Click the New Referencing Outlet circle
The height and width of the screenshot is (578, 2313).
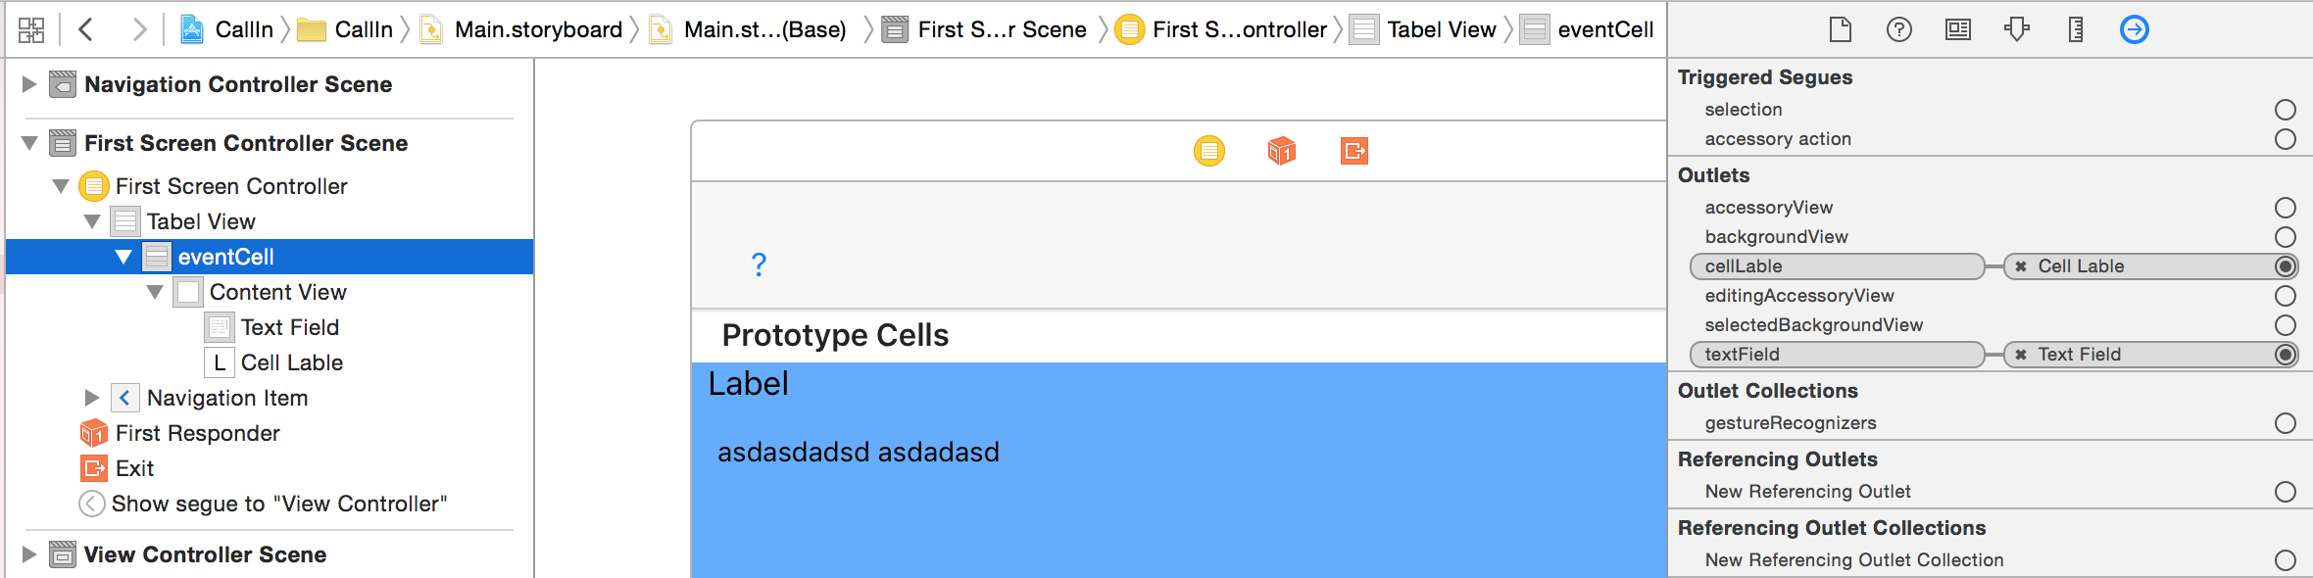(2285, 492)
